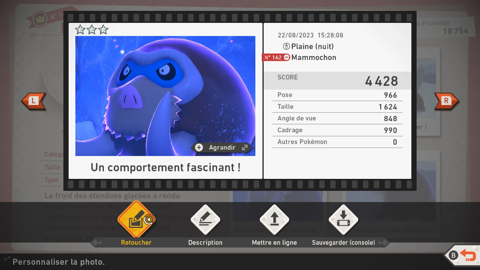This screenshot has width=480, height=270.
Task: Click the Plaine (nuit) location compass icon
Action: [x=286, y=46]
